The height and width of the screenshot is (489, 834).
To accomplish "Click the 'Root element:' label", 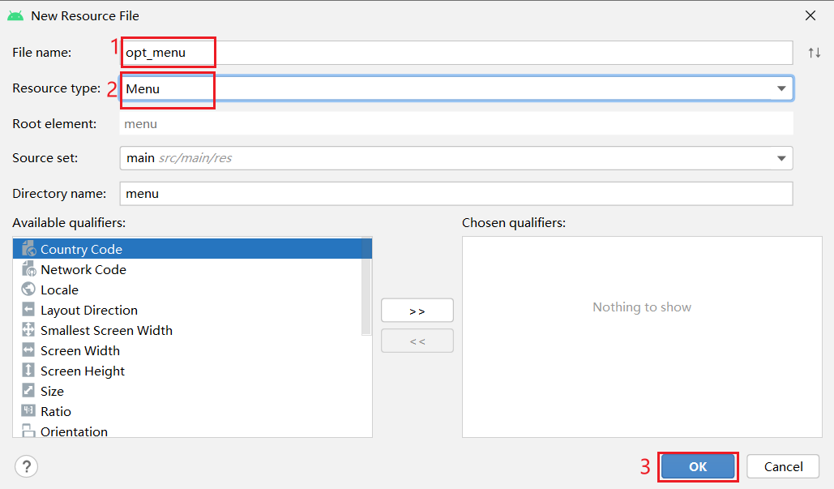I will (x=55, y=123).
